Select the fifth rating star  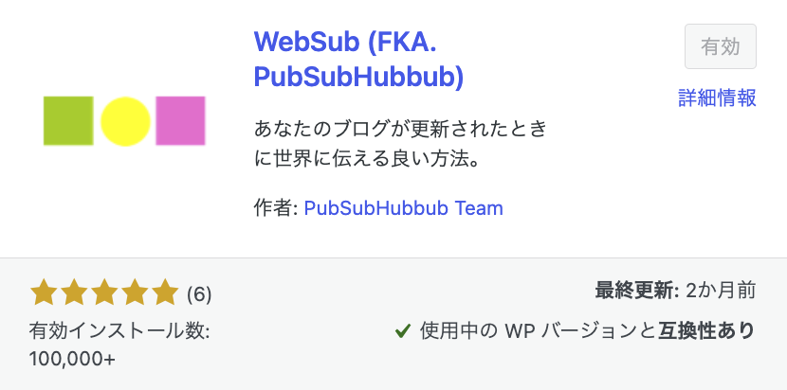165,293
